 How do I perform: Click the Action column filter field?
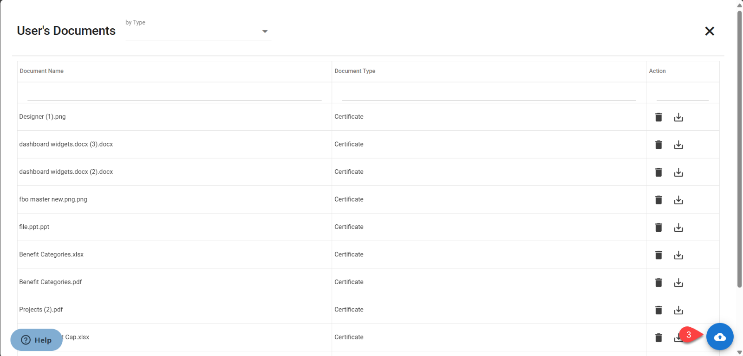point(682,94)
